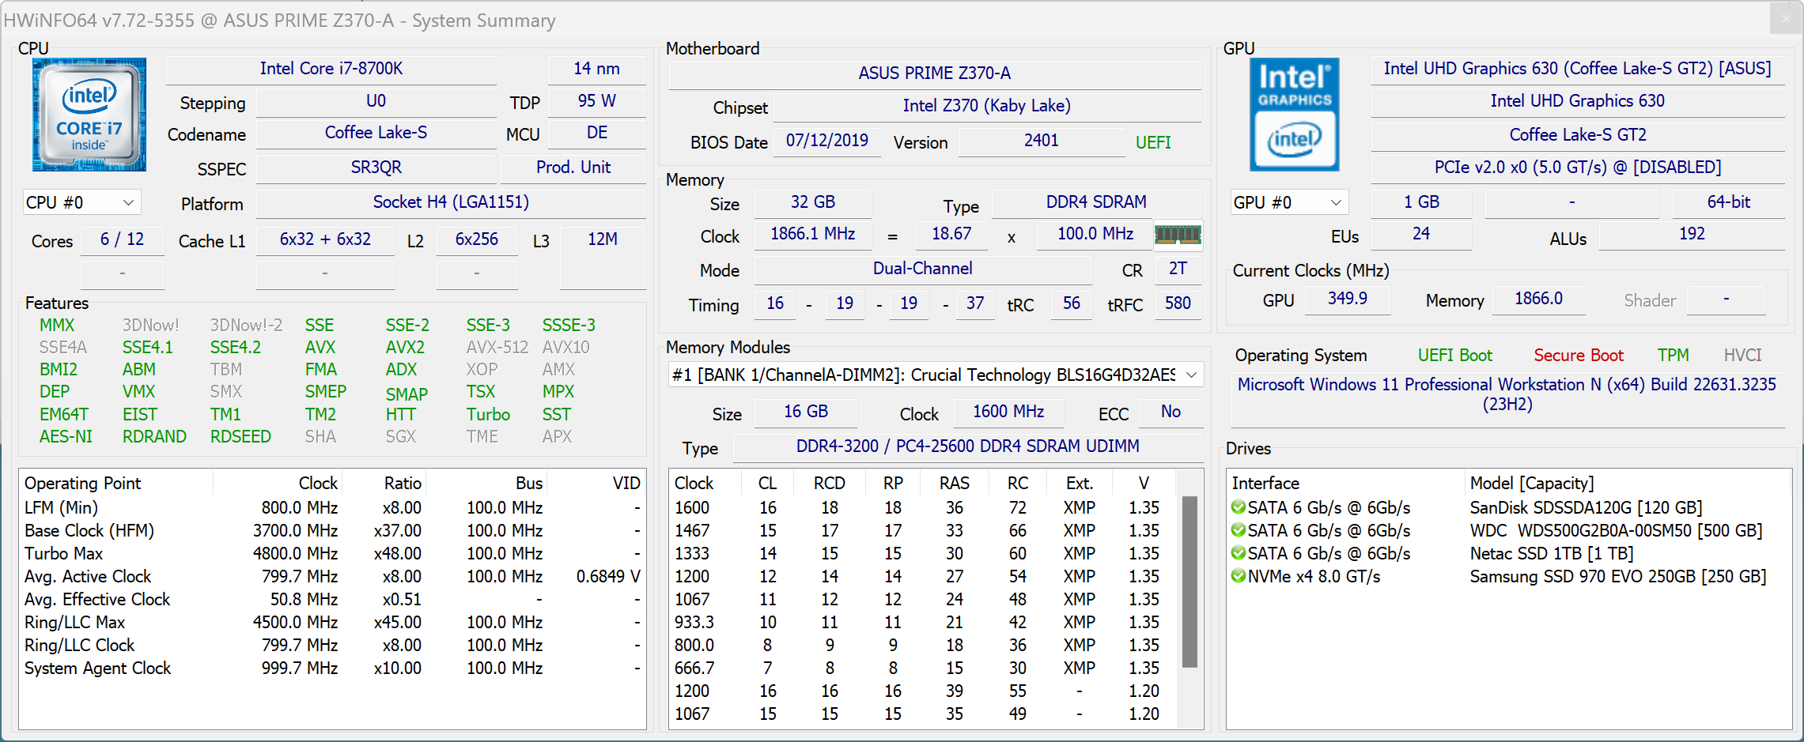Click the Secure Boot status indicator
The height and width of the screenshot is (742, 1804).
(1578, 356)
